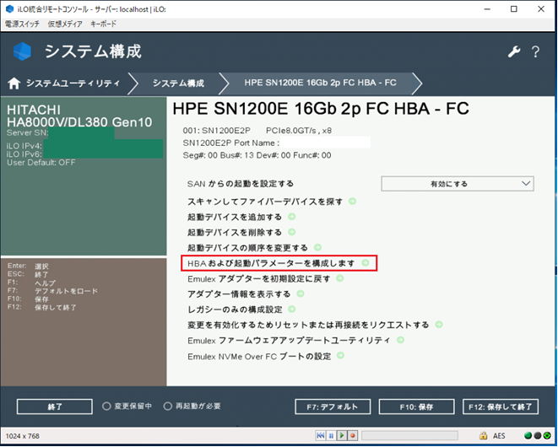This screenshot has width=558, height=447.
Task: Open レガシーのみの構成設定 link
Action: (x=235, y=310)
